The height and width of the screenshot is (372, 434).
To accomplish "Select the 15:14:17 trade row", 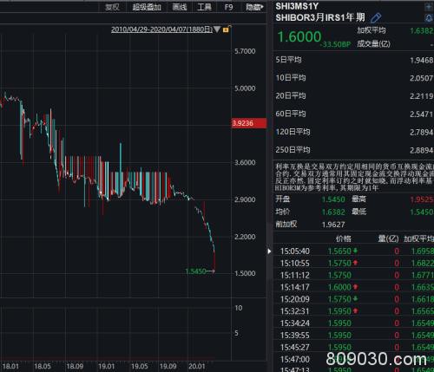I will pyautogui.click(x=353, y=287).
